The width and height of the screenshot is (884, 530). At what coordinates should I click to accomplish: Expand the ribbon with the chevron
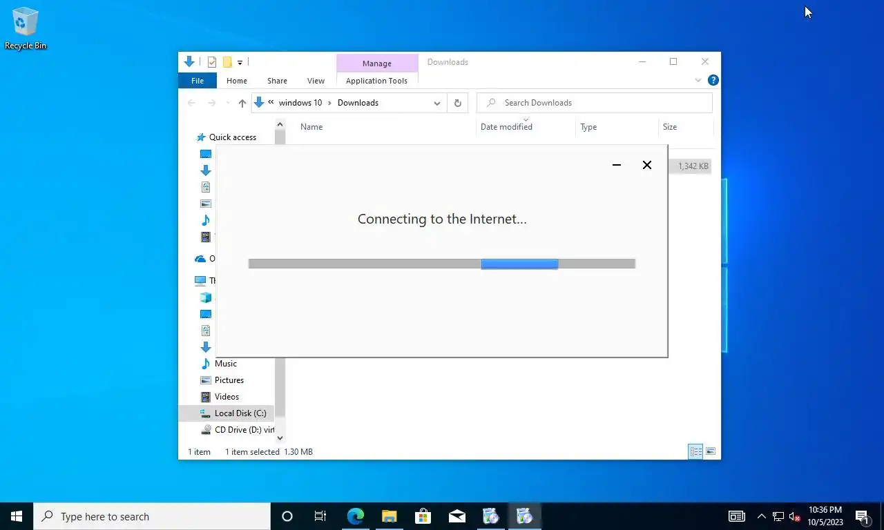(698, 81)
